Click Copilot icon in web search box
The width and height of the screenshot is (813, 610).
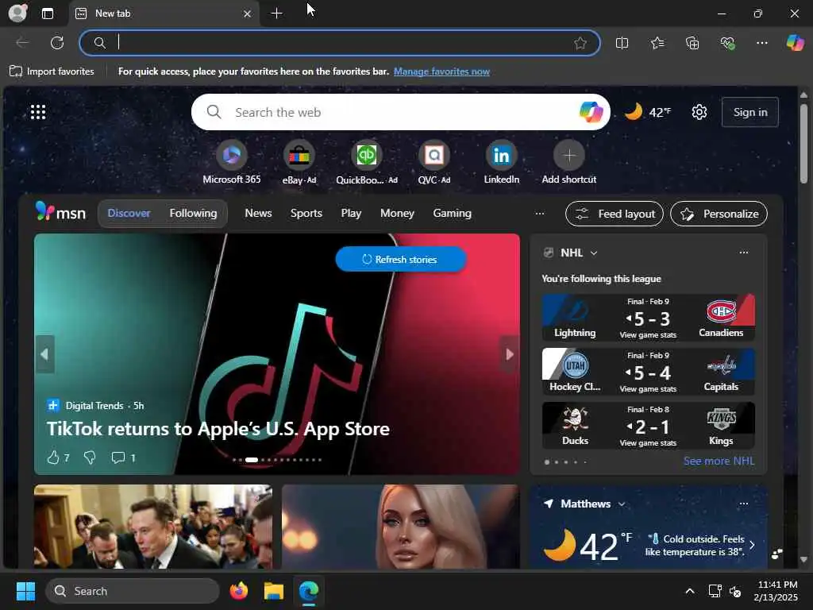(591, 112)
